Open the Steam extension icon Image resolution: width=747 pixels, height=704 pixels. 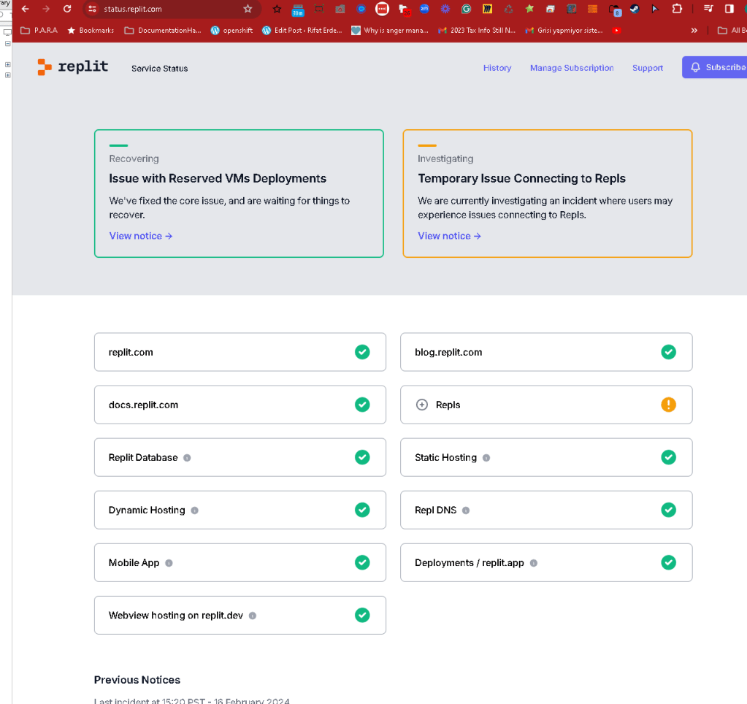click(635, 9)
